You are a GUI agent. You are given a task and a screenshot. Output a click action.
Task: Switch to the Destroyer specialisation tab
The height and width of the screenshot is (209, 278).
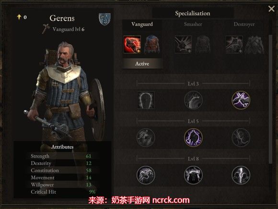(244, 24)
